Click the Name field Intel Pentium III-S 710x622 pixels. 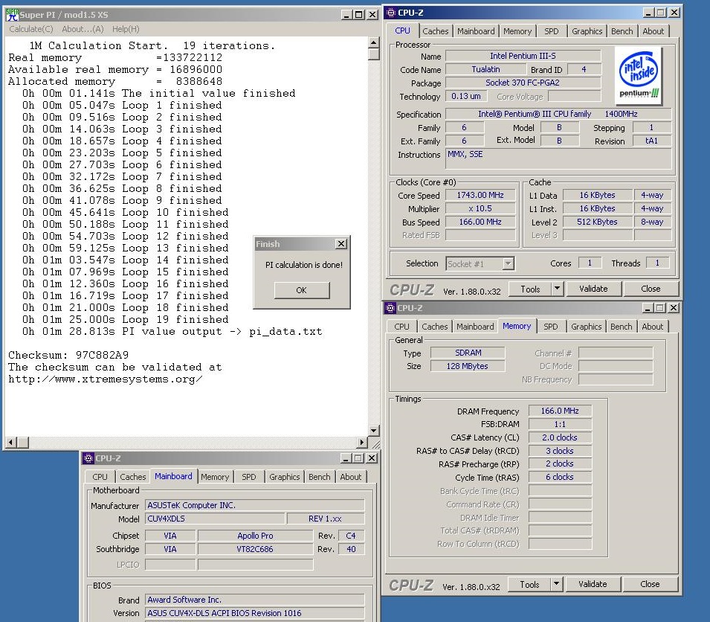click(x=523, y=56)
